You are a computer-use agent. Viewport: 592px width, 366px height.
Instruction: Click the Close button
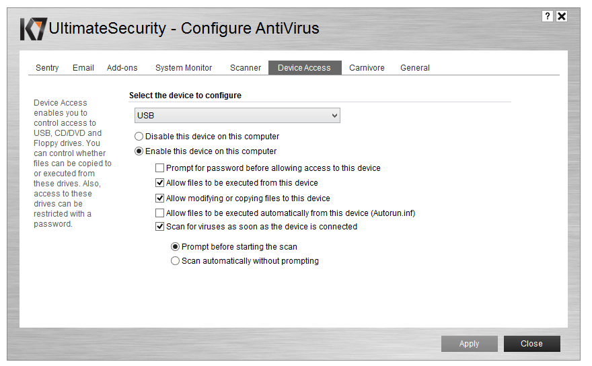[x=531, y=344]
